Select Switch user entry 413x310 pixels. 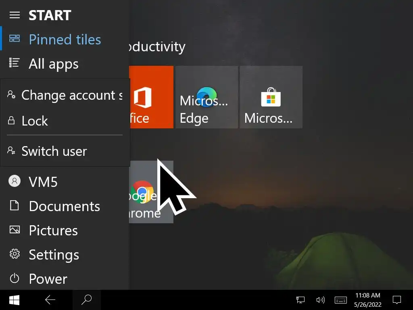pos(65,151)
